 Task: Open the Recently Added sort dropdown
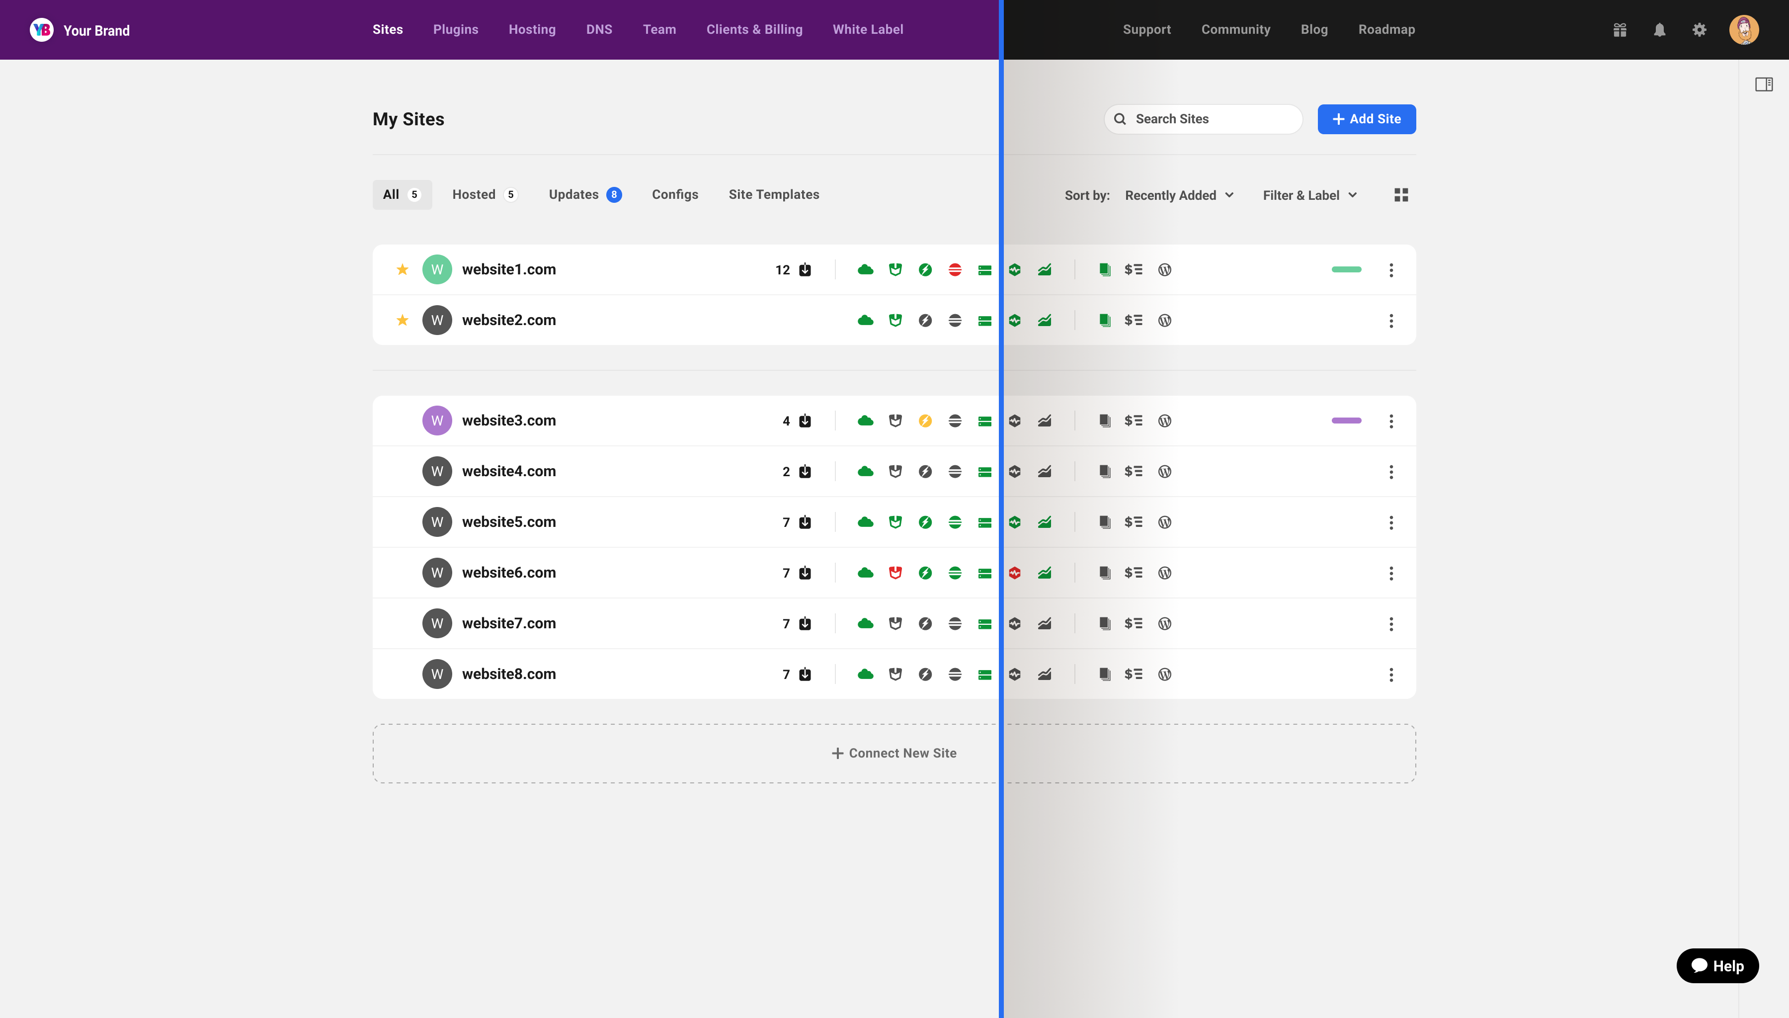point(1179,195)
